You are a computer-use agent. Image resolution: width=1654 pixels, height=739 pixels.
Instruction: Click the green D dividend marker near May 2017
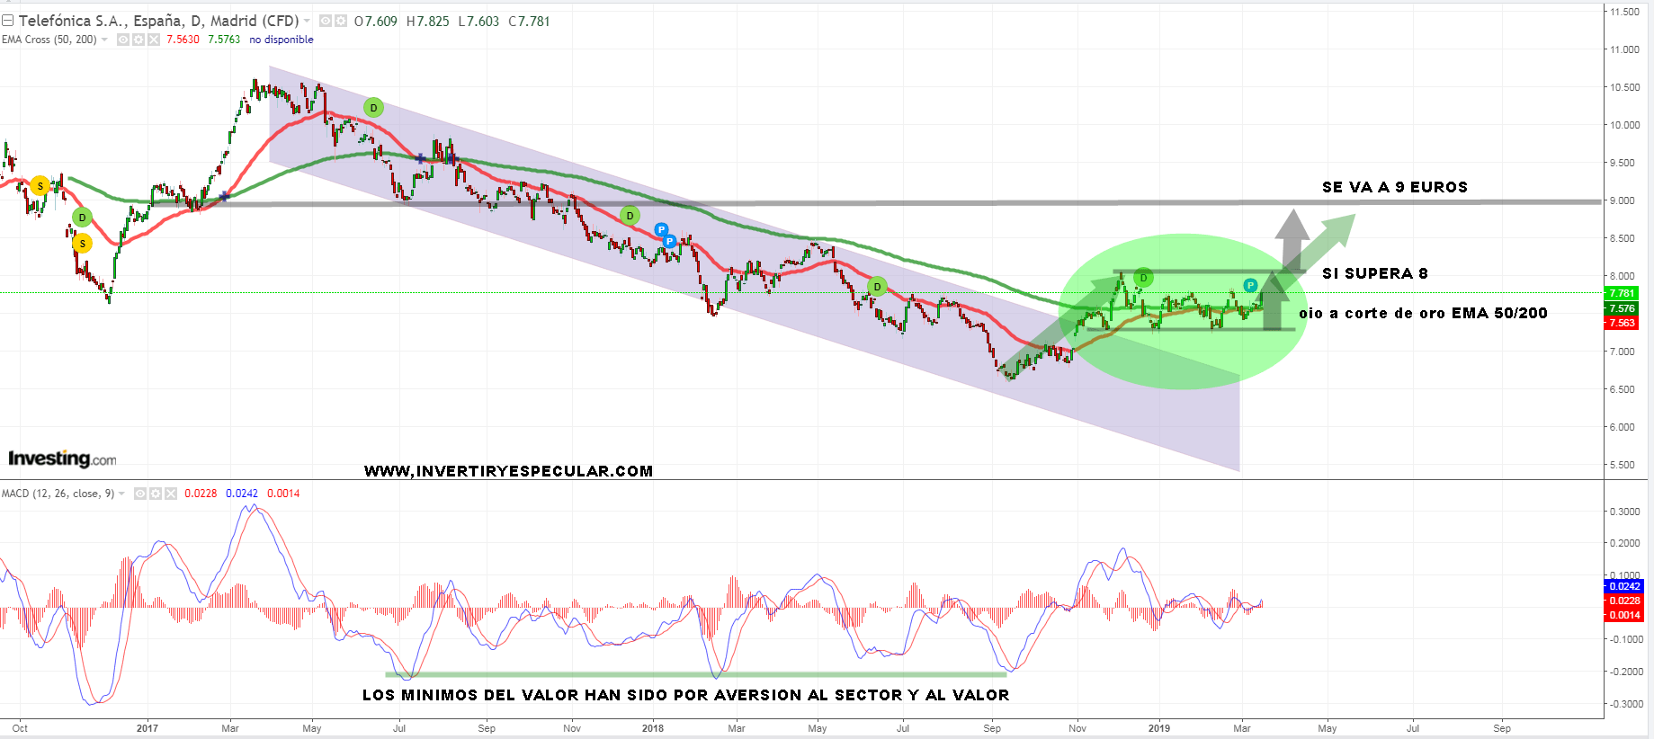point(373,108)
